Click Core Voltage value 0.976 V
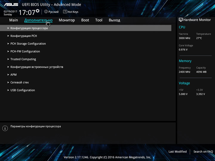The width and height of the screenshot is (215, 161). [x=183, y=49]
